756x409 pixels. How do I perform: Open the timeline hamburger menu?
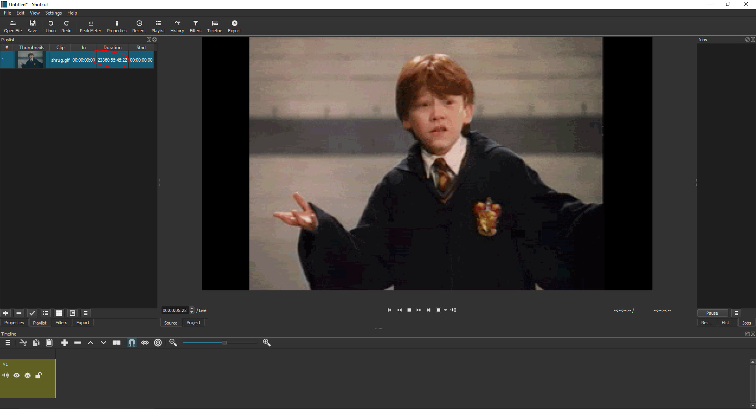click(x=7, y=343)
